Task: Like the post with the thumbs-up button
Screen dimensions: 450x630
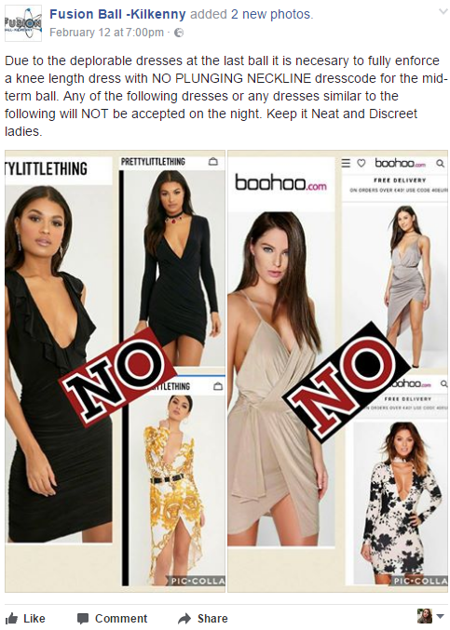Action: 26,618
